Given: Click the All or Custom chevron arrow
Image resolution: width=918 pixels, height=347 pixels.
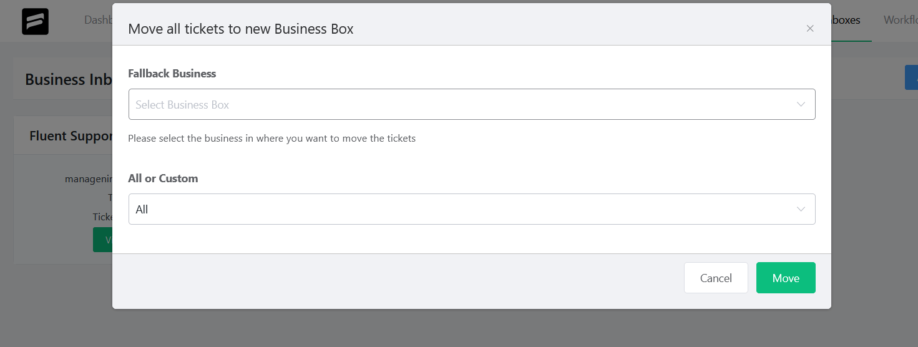Looking at the screenshot, I should (801, 209).
